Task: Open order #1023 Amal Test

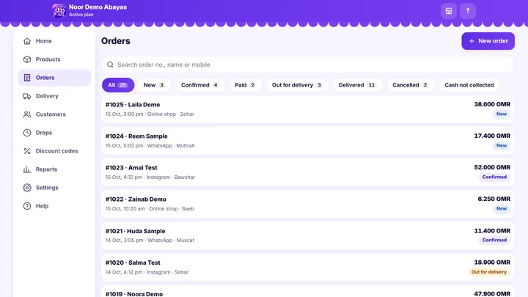Action: pyautogui.click(x=308, y=172)
